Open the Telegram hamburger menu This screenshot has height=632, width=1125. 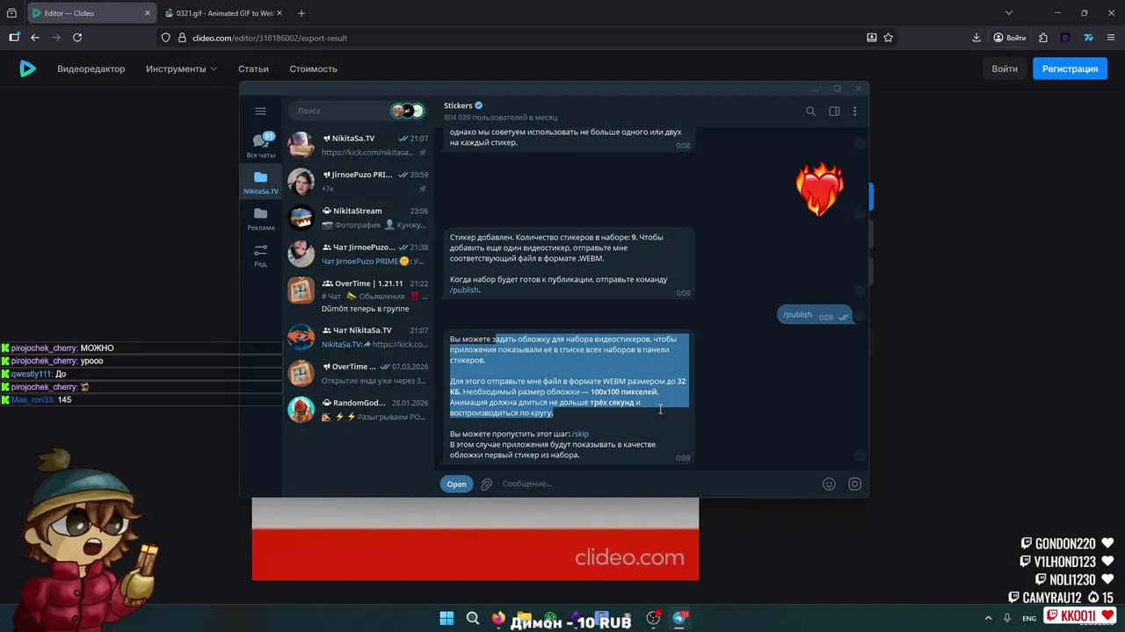pos(260,111)
